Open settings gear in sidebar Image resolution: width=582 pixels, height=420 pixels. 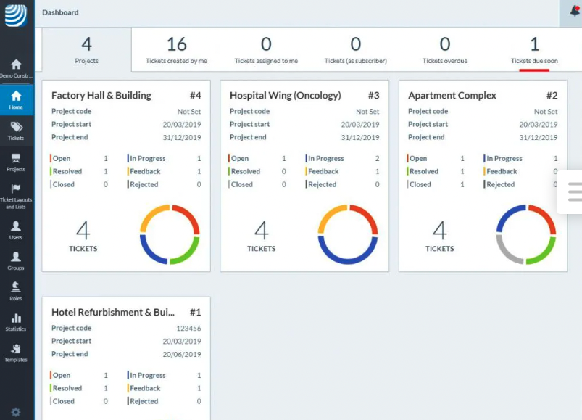coord(16,412)
